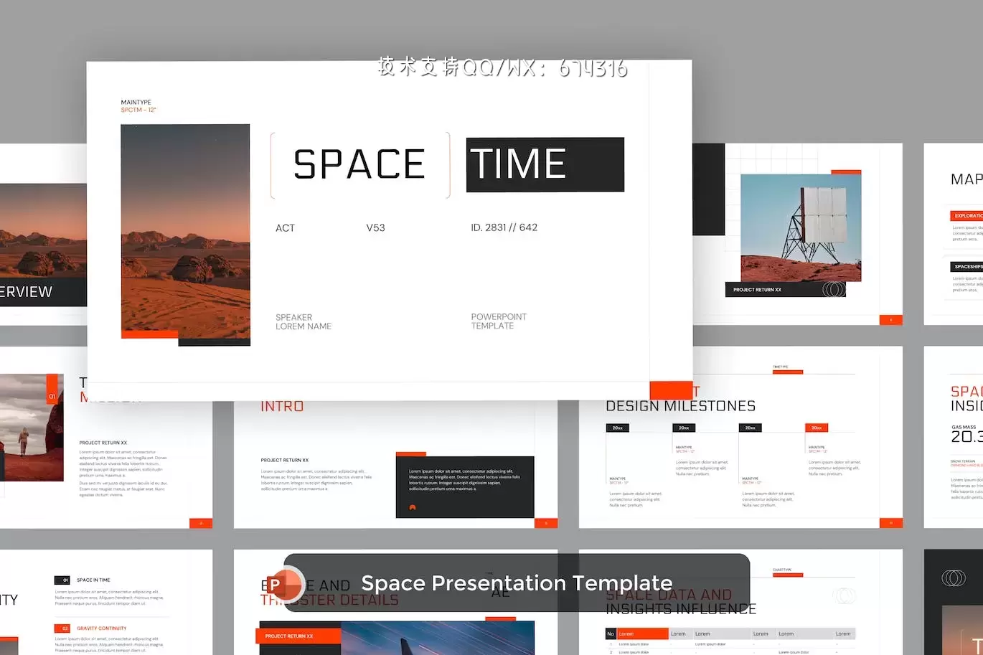Click the orange "PROJECT RETURN XX" label on bottom slide

[x=298, y=636]
